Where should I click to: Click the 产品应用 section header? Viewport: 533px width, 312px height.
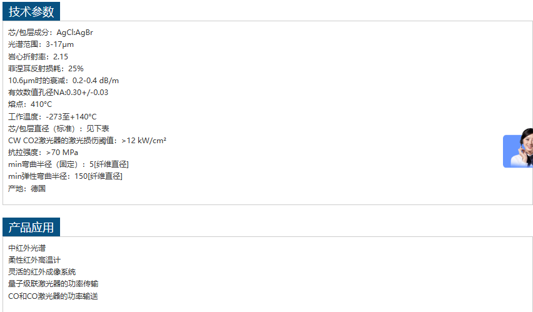[31, 227]
